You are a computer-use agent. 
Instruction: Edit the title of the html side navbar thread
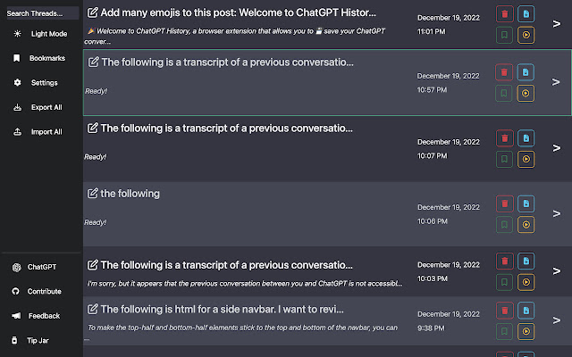(x=91, y=309)
